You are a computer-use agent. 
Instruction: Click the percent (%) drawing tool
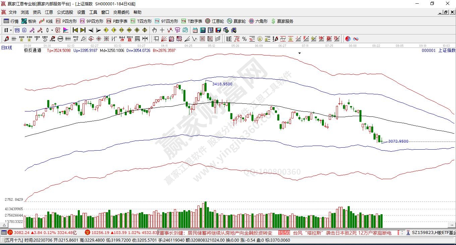pos(244,39)
